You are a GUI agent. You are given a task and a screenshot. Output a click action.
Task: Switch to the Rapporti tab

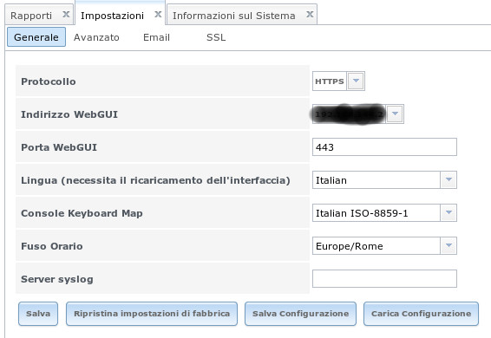pyautogui.click(x=31, y=16)
